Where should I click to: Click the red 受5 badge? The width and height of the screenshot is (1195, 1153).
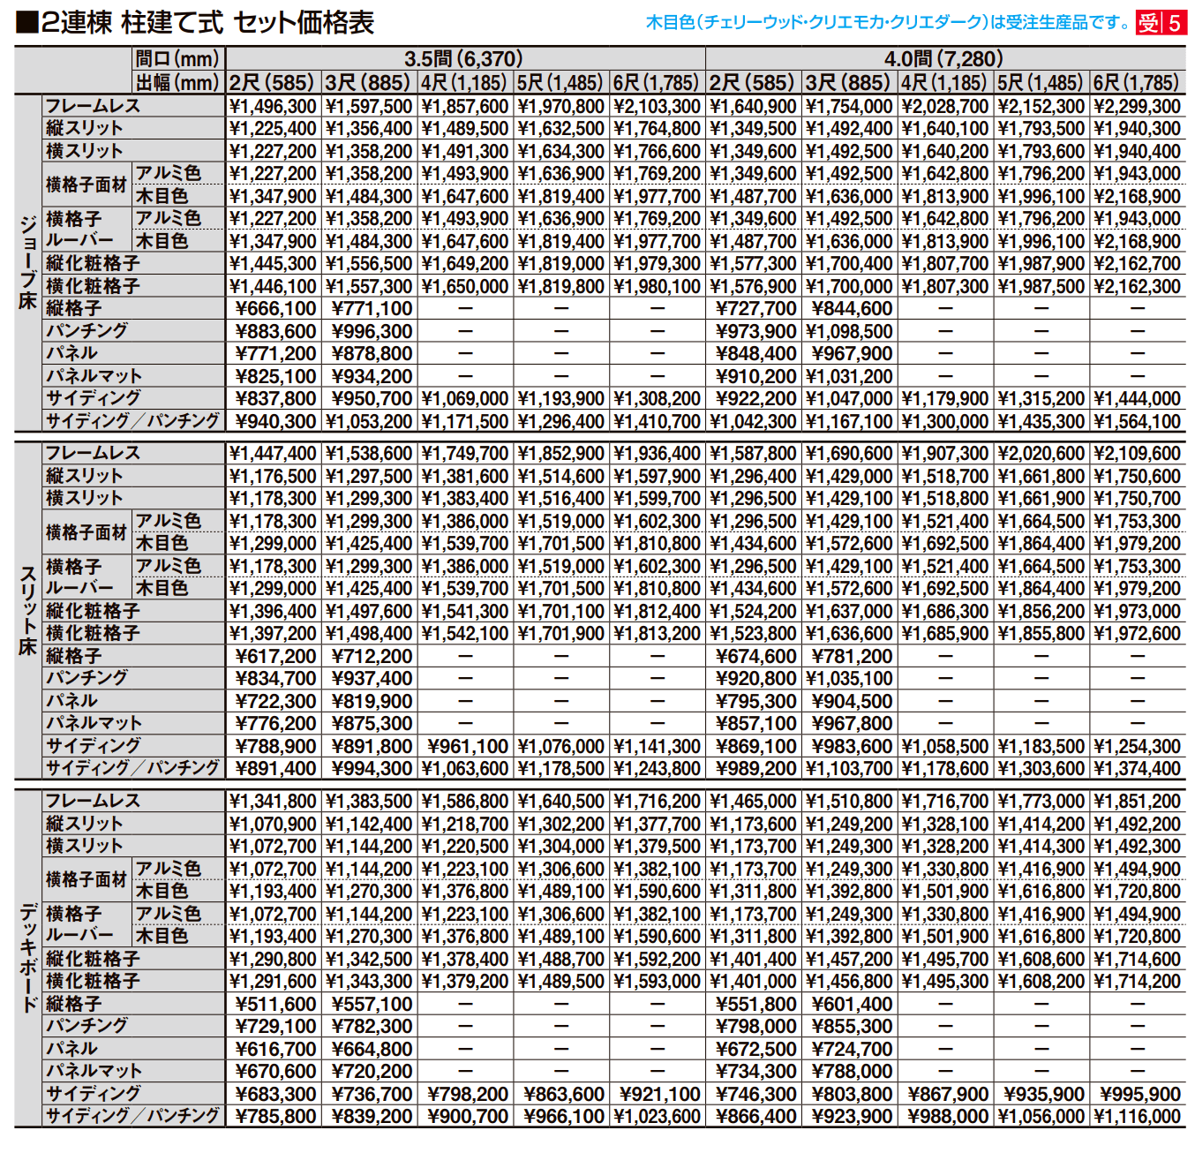(x=1161, y=22)
